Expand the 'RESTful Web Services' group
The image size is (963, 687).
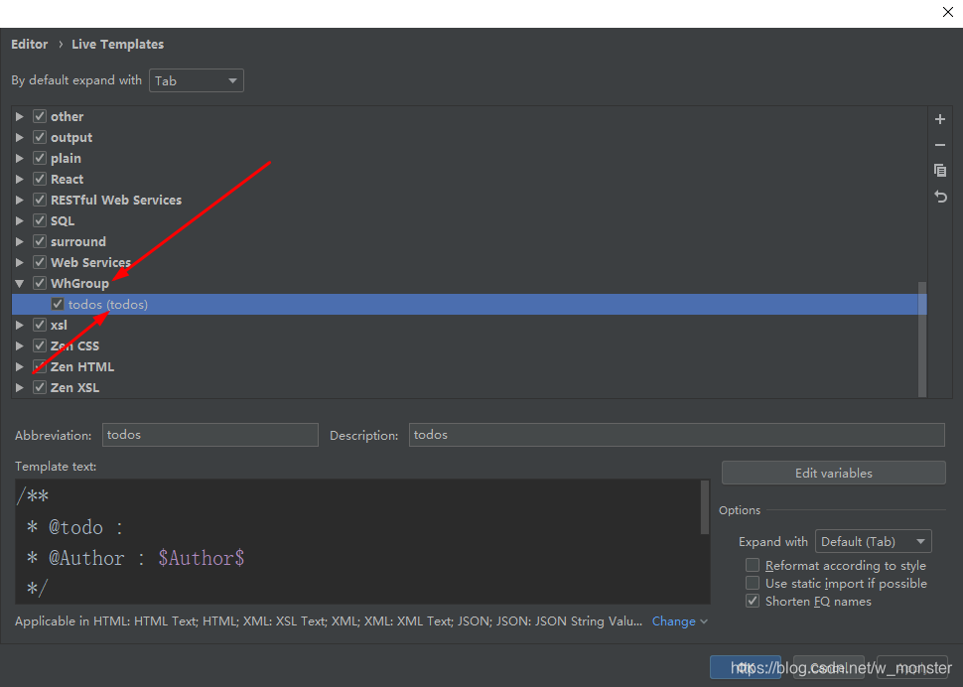tap(20, 200)
